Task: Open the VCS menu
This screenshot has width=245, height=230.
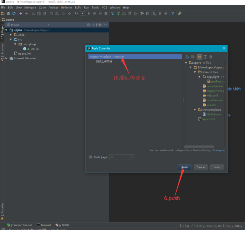Action: [104, 7]
